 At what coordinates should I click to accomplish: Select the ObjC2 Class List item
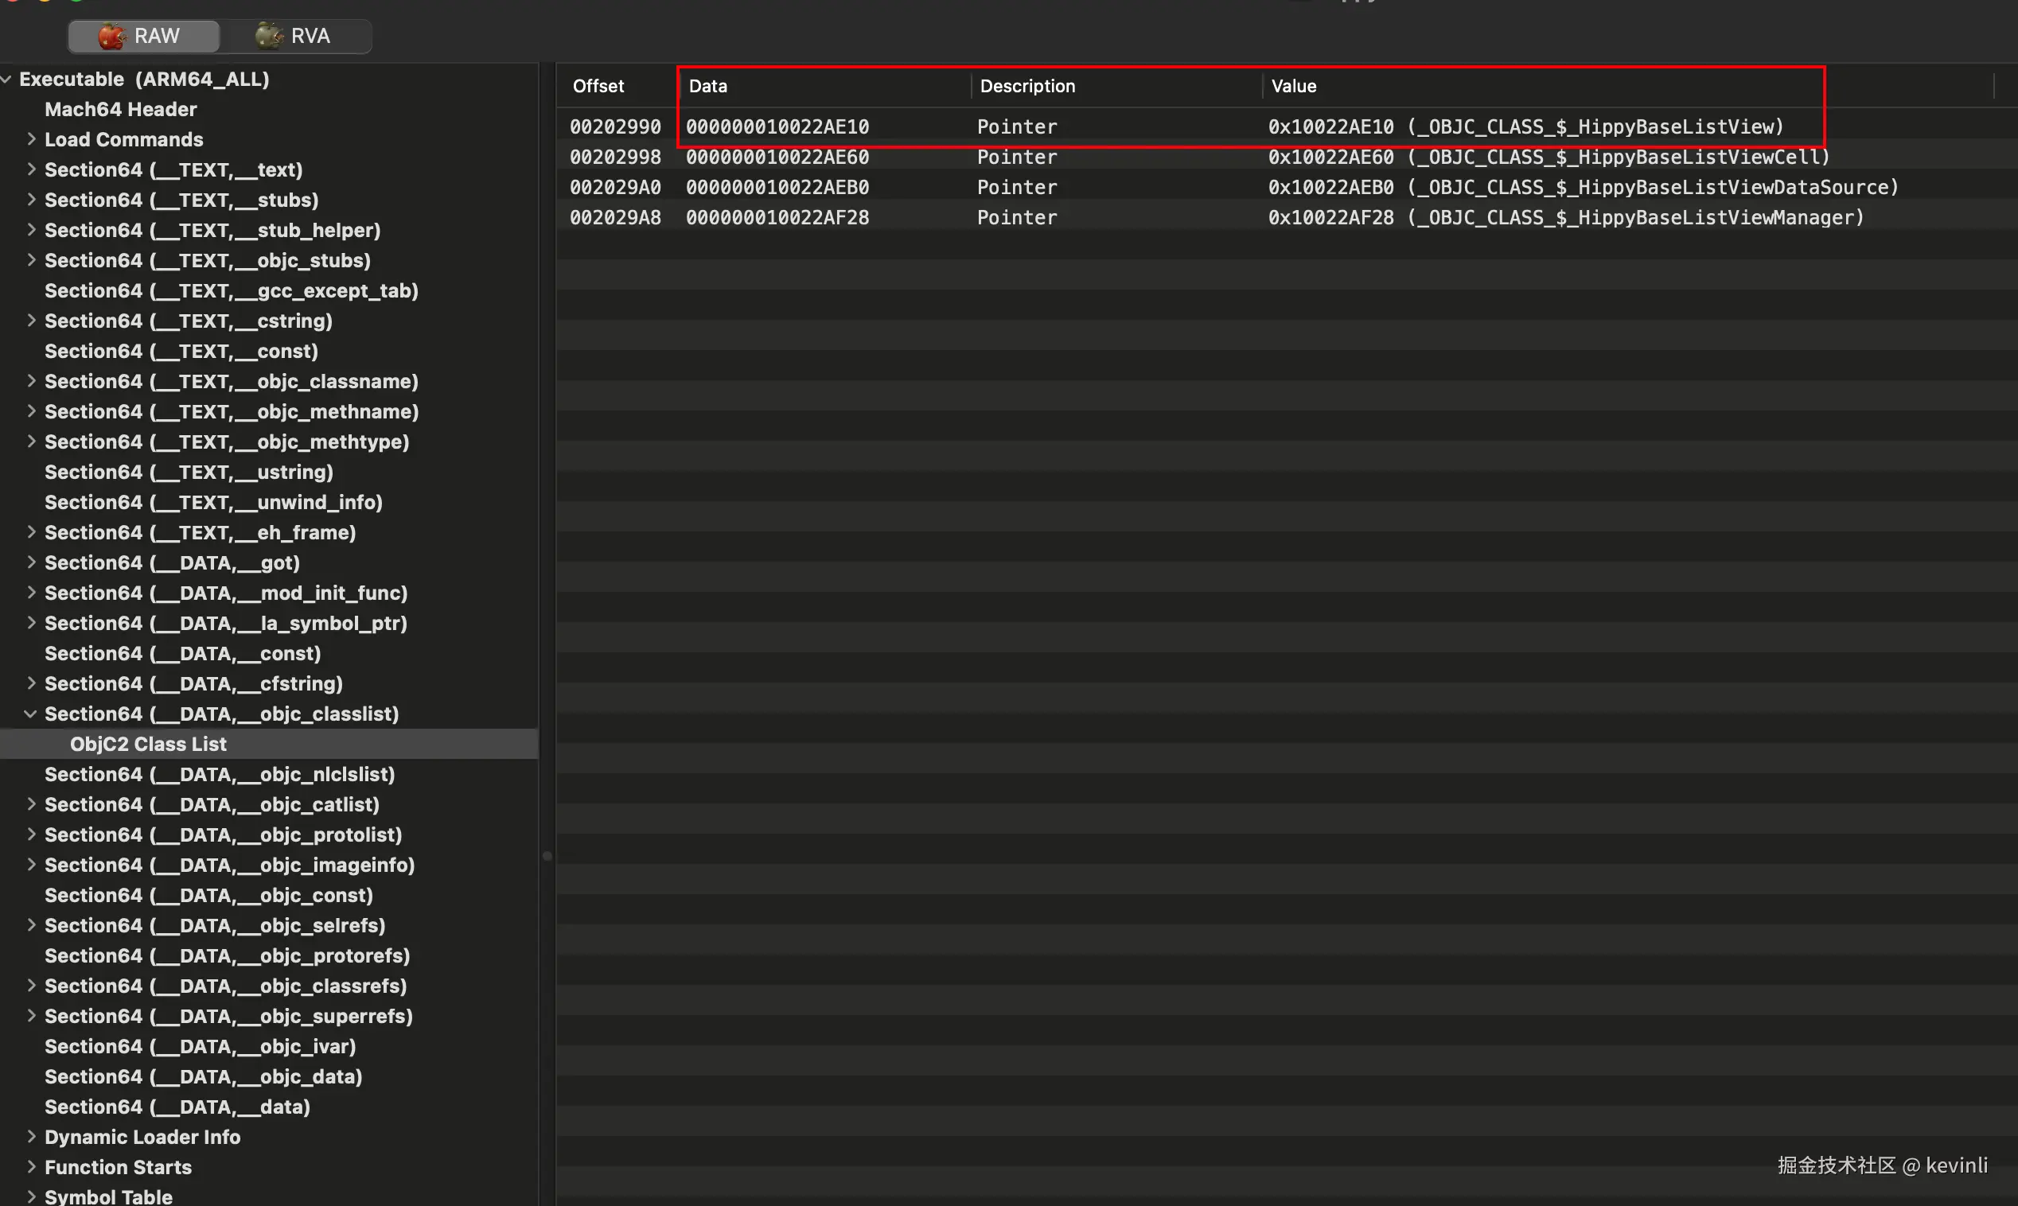(148, 744)
